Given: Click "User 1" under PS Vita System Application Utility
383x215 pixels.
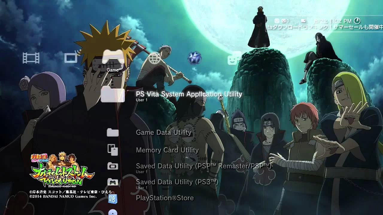Looking at the screenshot, I should click(142, 100).
